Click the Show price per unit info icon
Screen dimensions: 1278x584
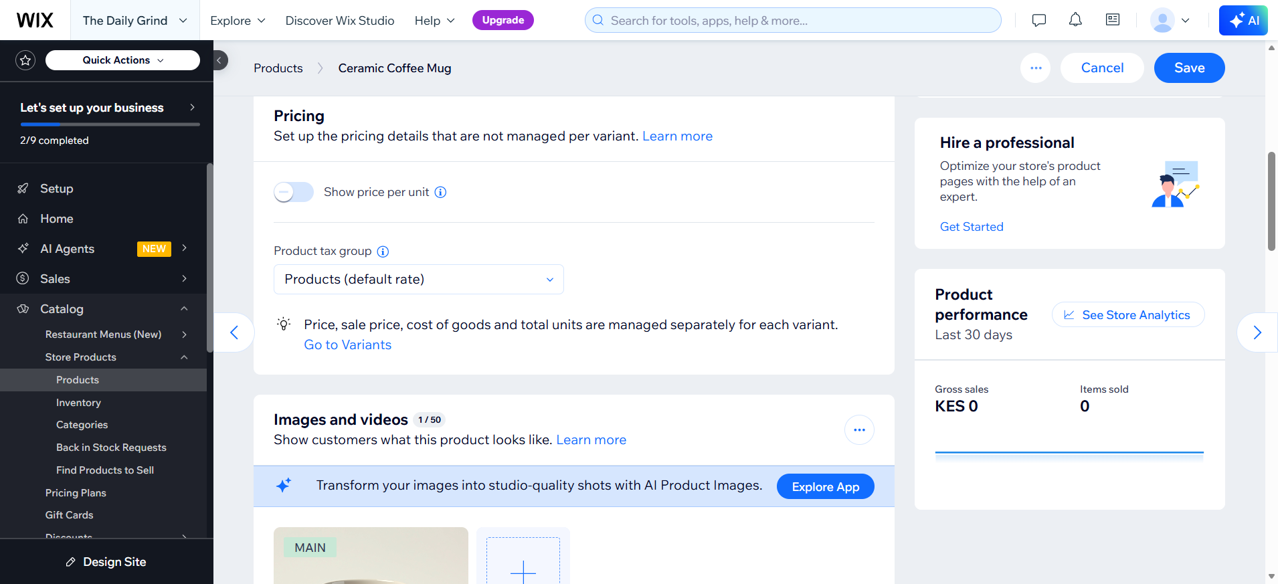tap(440, 192)
